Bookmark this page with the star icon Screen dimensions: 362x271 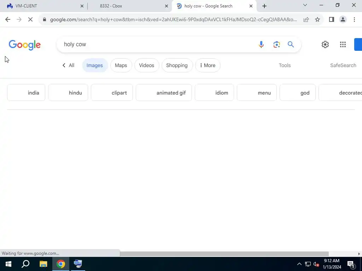click(x=317, y=20)
